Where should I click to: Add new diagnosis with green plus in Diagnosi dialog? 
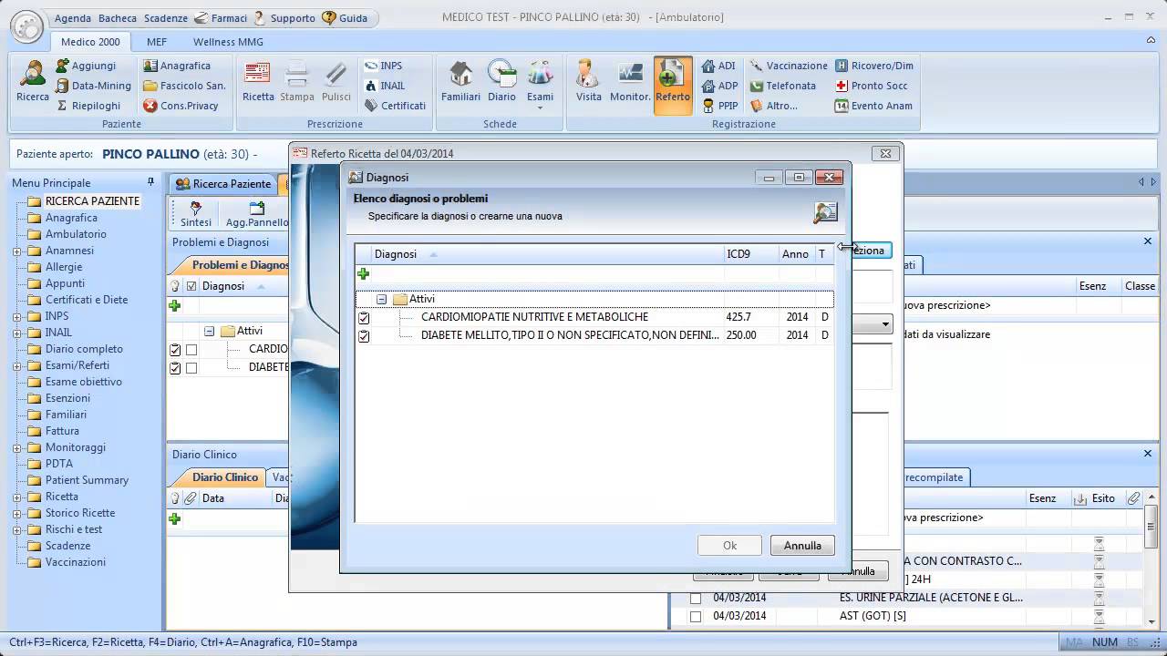pos(363,273)
